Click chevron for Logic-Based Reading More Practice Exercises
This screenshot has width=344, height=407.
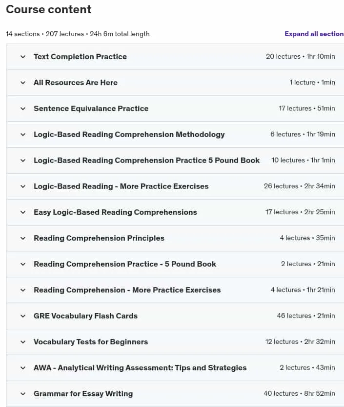point(23,186)
